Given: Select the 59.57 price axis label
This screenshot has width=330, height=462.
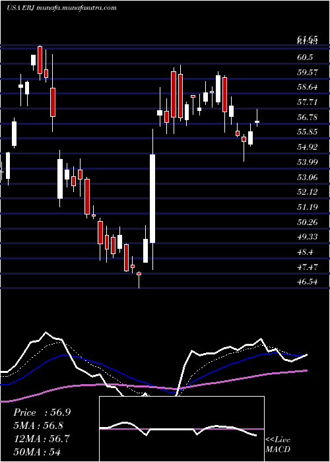Looking at the screenshot, I should pyautogui.click(x=308, y=72).
